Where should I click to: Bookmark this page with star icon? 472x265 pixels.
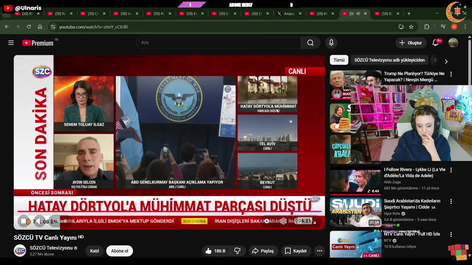(411, 27)
